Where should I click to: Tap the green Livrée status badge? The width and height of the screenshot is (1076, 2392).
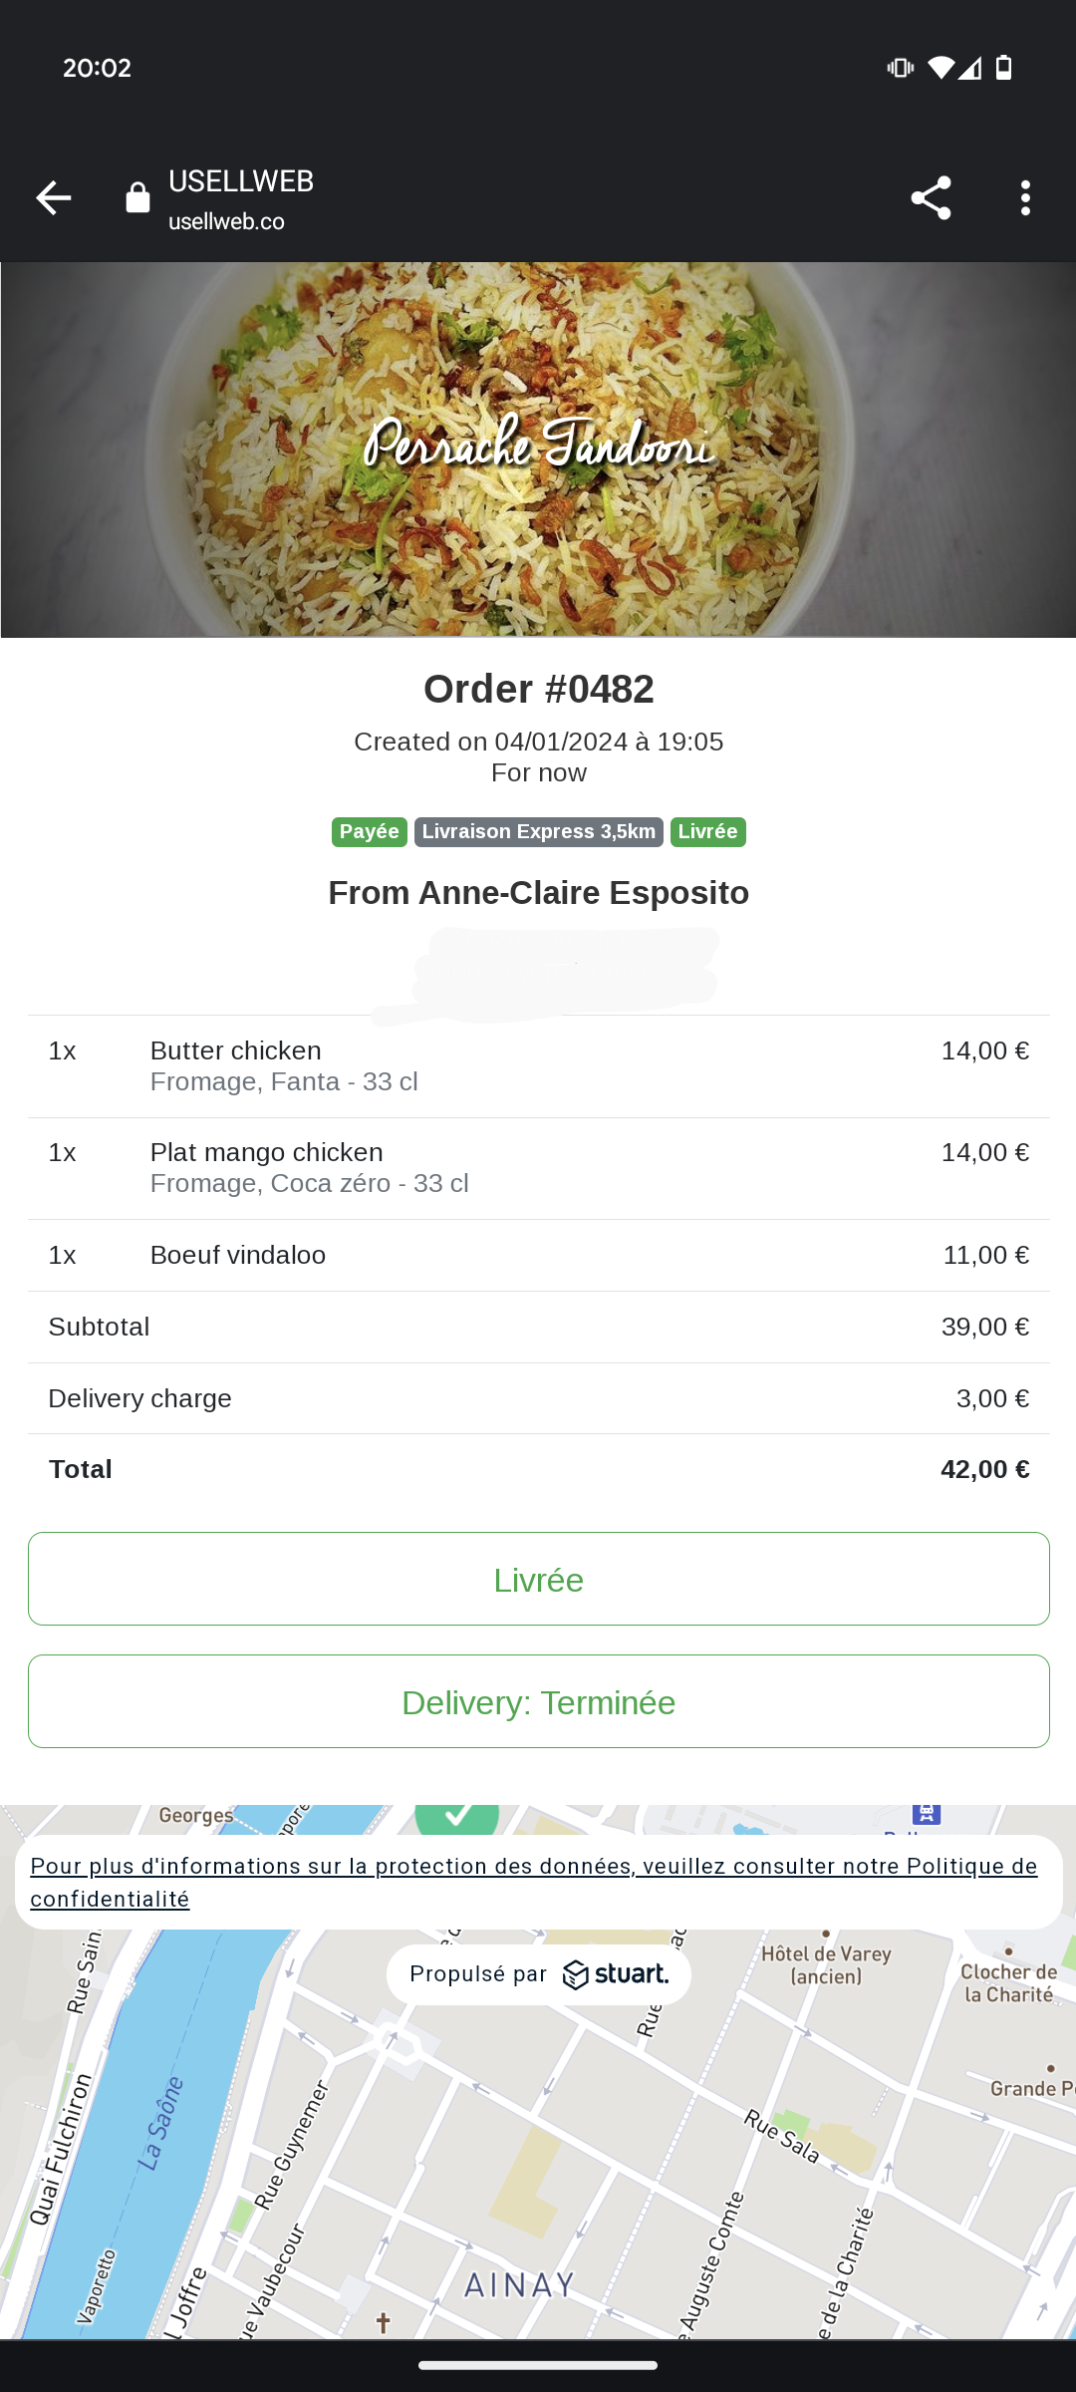(x=708, y=832)
